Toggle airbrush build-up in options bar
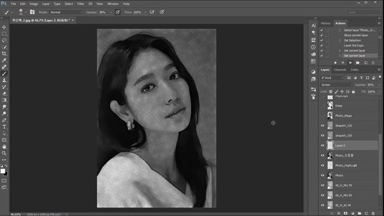Screen dimensions: 384x216 [x=152, y=12]
